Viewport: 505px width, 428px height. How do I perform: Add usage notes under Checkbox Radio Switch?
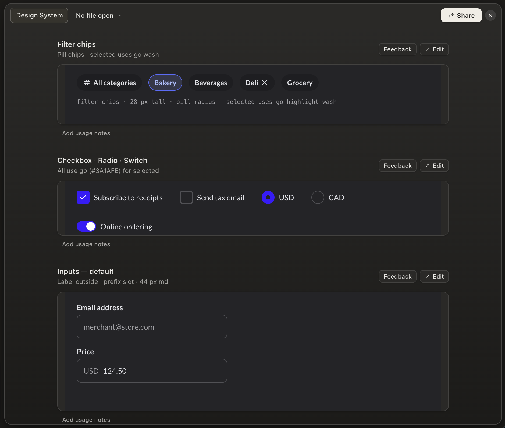click(x=86, y=244)
